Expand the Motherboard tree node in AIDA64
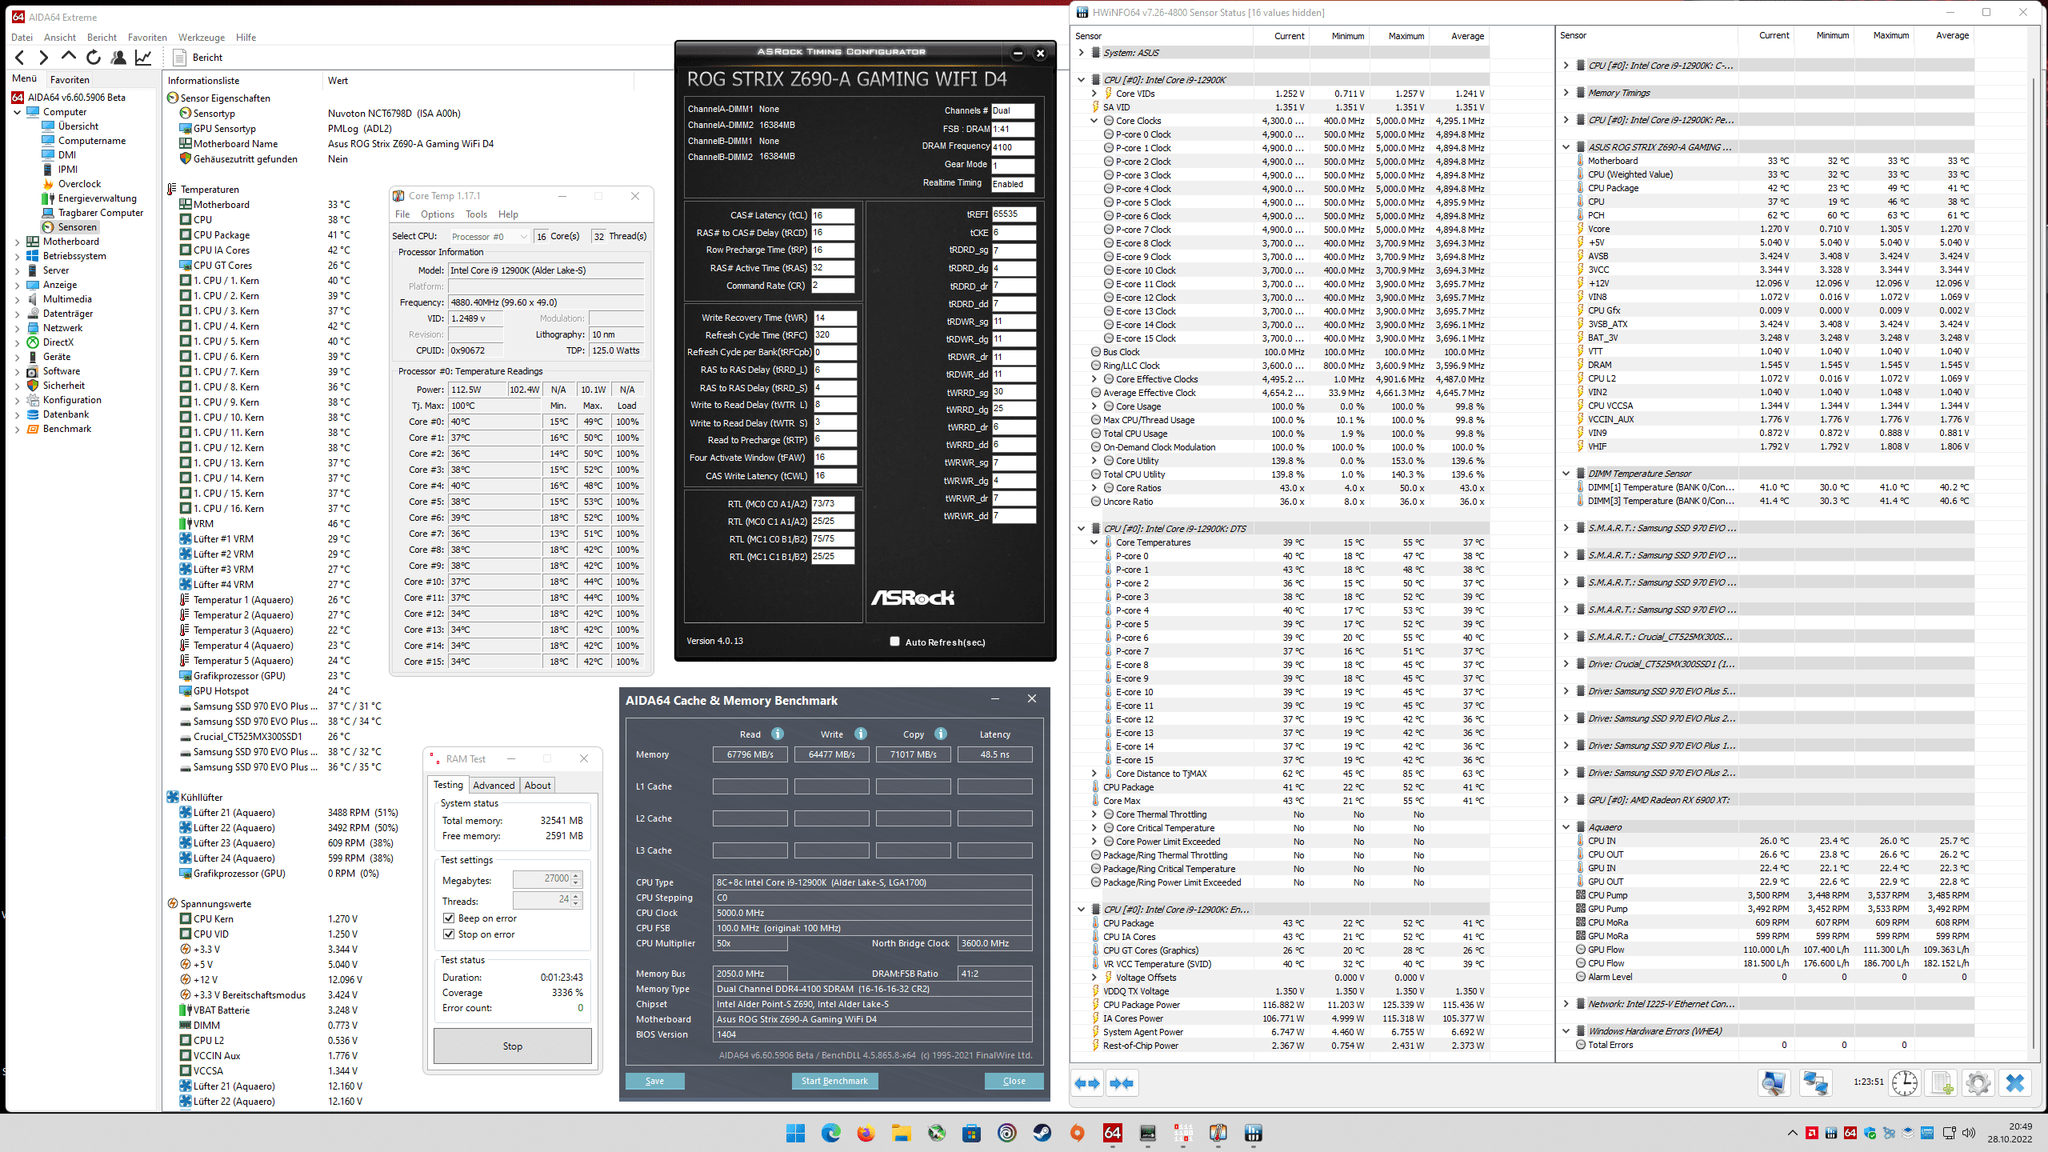Screen dimensions: 2048x1152 point(18,242)
